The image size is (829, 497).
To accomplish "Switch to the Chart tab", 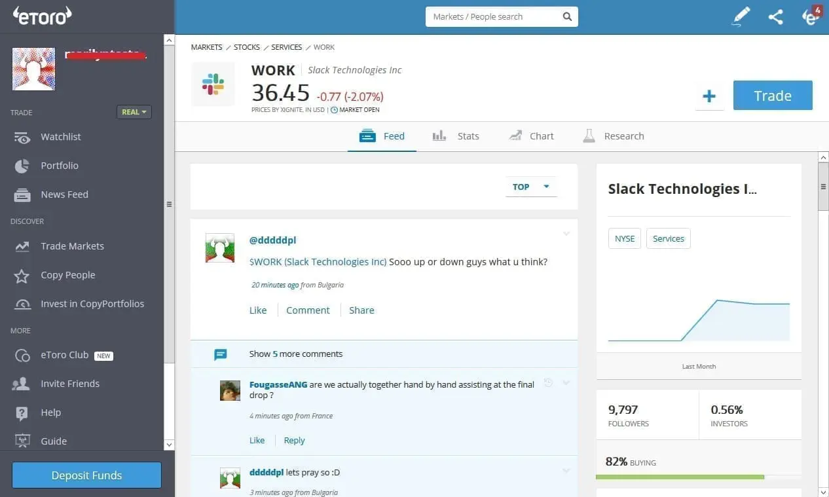I will coord(542,136).
